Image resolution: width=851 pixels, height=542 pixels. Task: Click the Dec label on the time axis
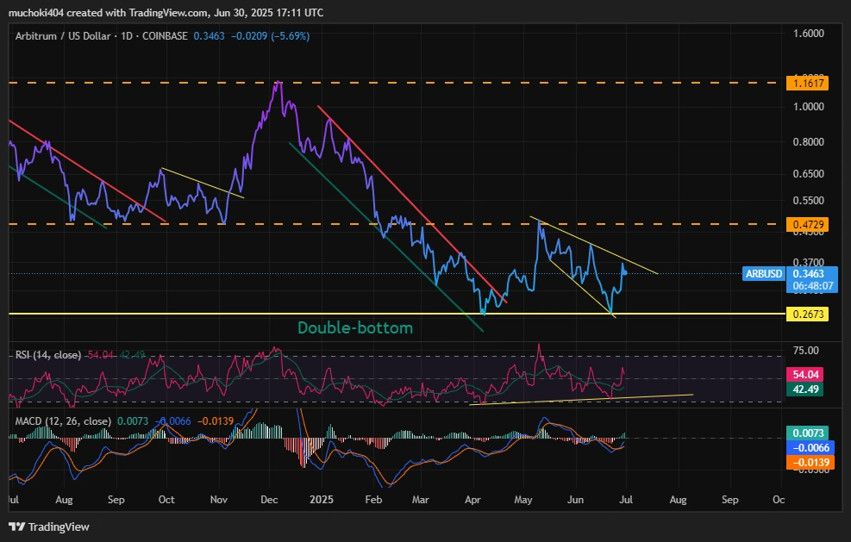(268, 500)
